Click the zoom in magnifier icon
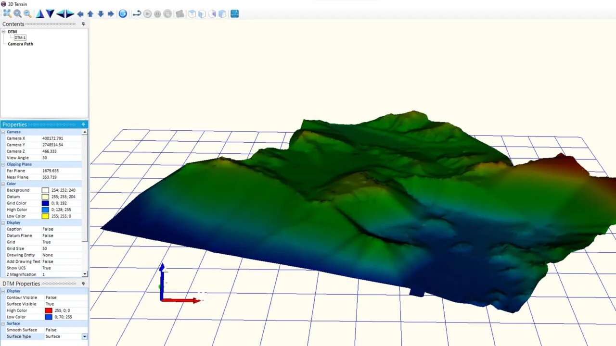The height and width of the screenshot is (346, 616). pos(17,14)
